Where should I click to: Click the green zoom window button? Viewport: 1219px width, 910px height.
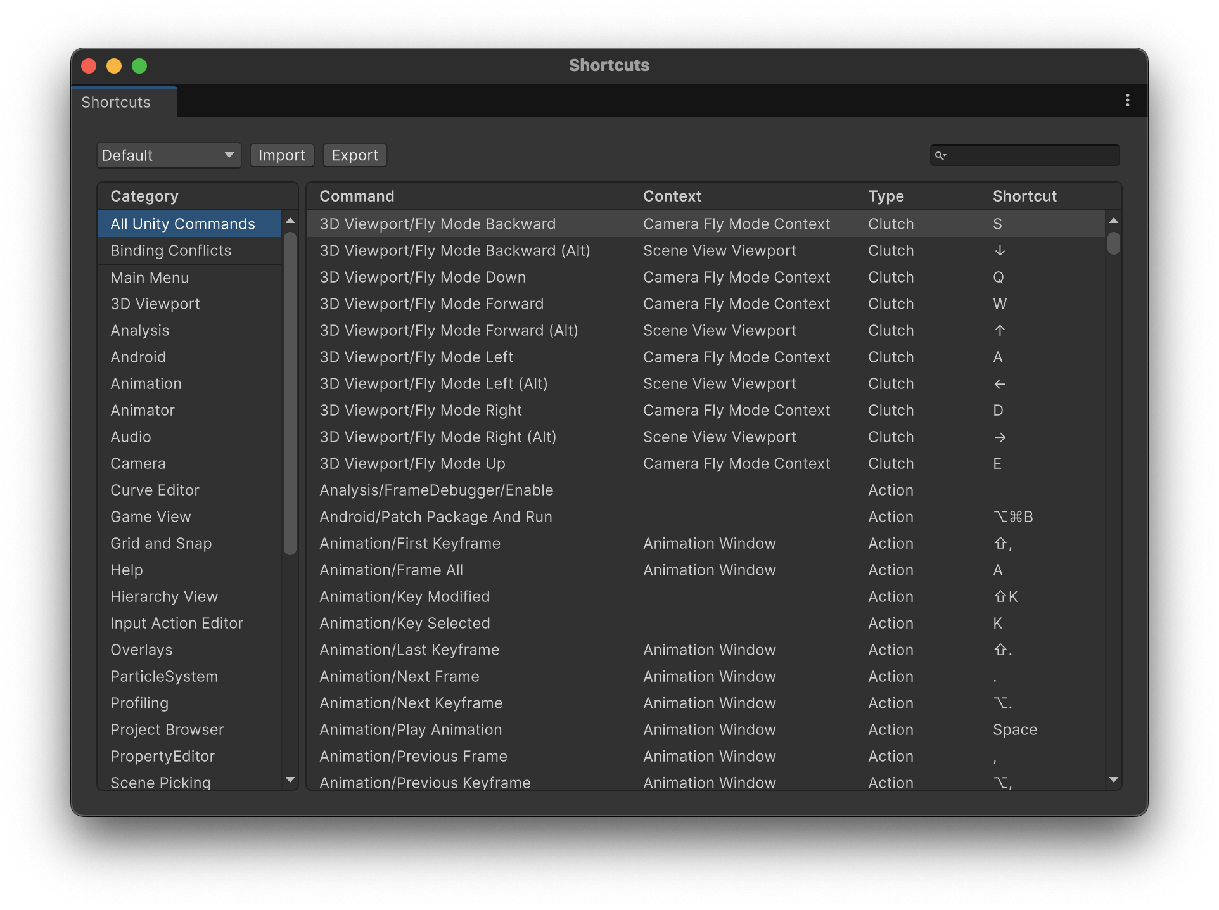point(139,66)
